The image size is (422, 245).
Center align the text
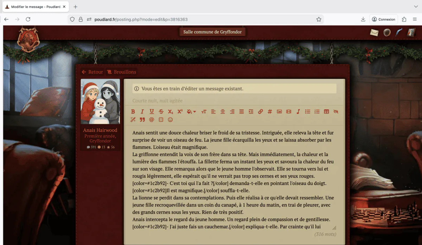pyautogui.click(x=223, y=111)
